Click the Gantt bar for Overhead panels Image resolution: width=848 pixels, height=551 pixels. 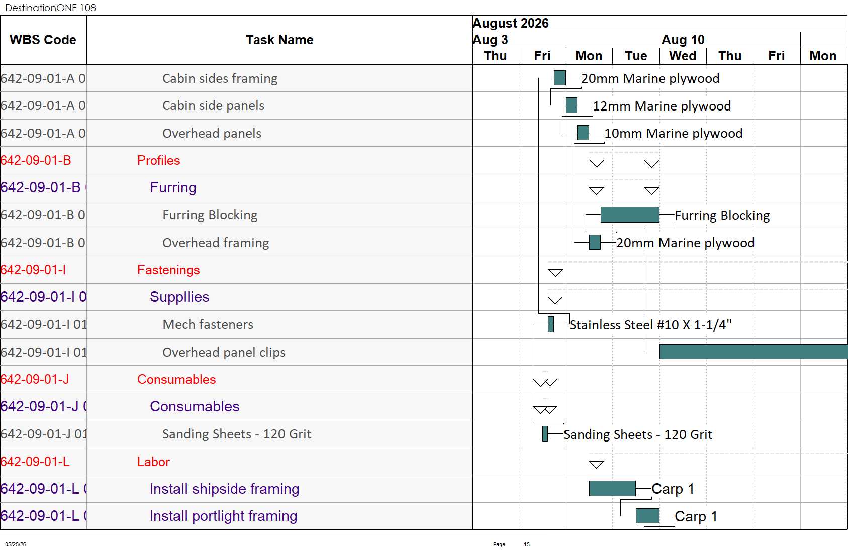point(583,133)
